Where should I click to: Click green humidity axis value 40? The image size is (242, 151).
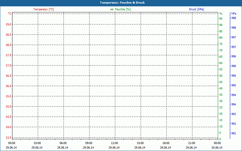point(221,88)
